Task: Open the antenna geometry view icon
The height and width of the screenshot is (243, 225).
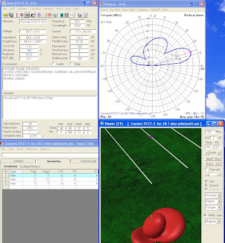Action: (x=16, y=15)
